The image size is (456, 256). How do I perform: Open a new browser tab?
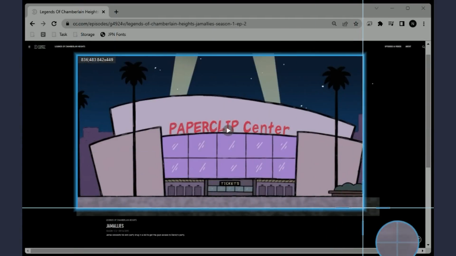[116, 12]
